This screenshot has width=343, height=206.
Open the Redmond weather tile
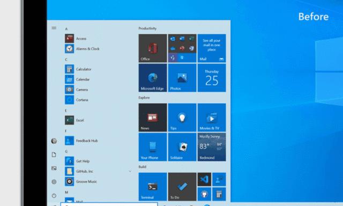coord(212,147)
